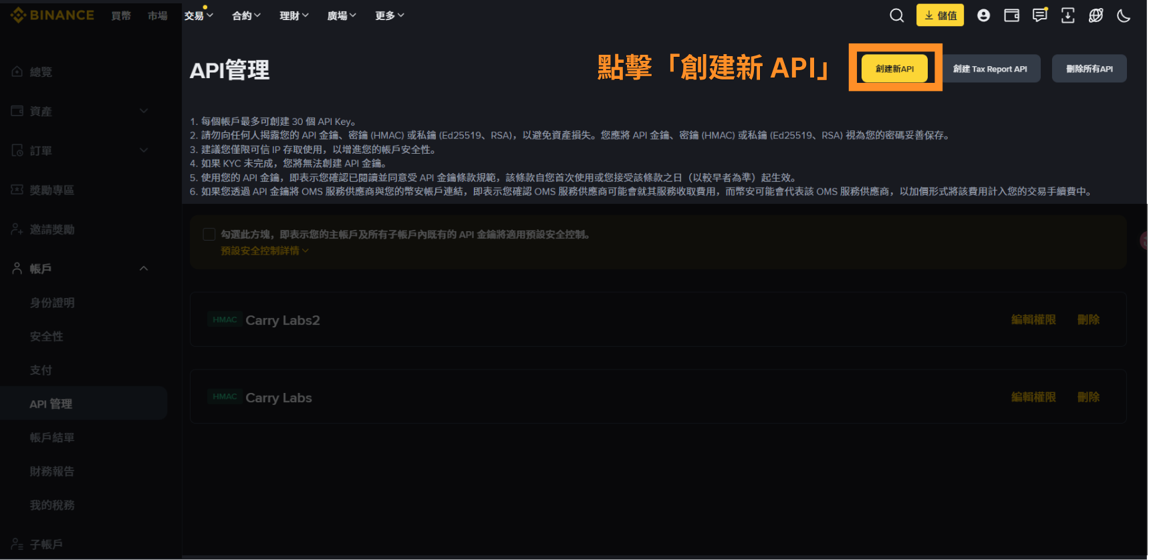1149x560 pixels.
Task: Open 安全性 in the sidebar
Action: click(47, 336)
